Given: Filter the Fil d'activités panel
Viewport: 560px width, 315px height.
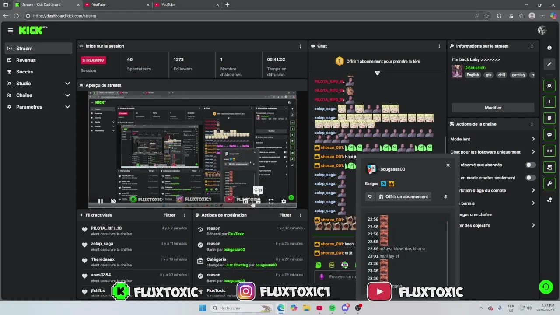Looking at the screenshot, I should click(169, 215).
